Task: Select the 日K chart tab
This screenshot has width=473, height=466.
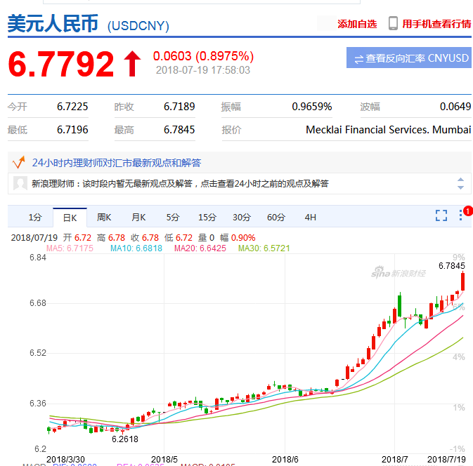Action: (70, 218)
